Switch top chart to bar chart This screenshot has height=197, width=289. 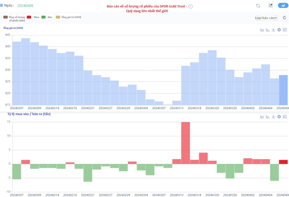pyautogui.click(x=268, y=30)
